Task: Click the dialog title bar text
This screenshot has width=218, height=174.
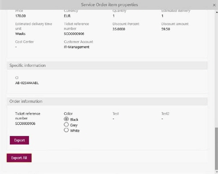Action: click(x=109, y=5)
